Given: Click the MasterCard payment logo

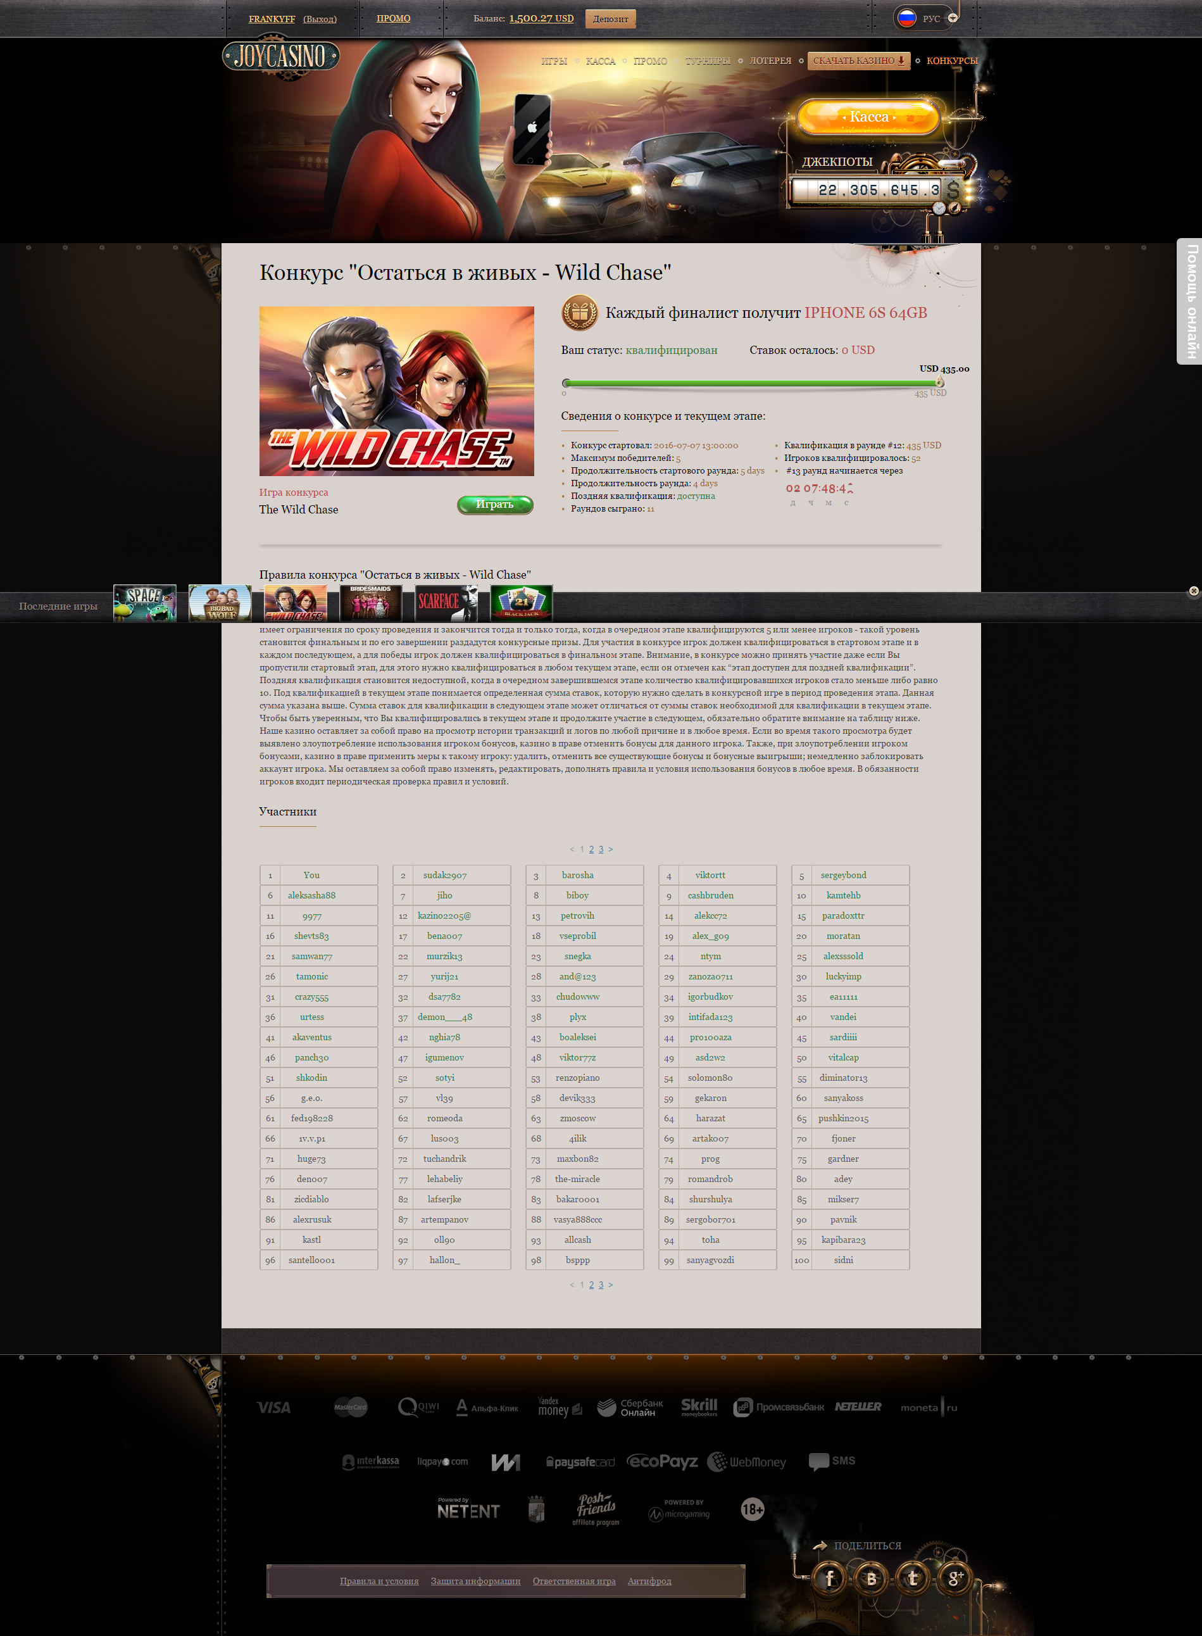Looking at the screenshot, I should 351,1407.
